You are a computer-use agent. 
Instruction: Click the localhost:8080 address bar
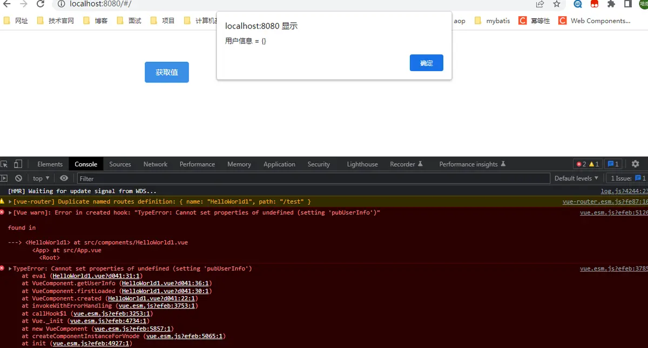[x=292, y=4]
